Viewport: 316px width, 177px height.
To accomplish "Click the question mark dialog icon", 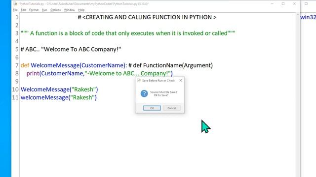I will [x=144, y=93].
